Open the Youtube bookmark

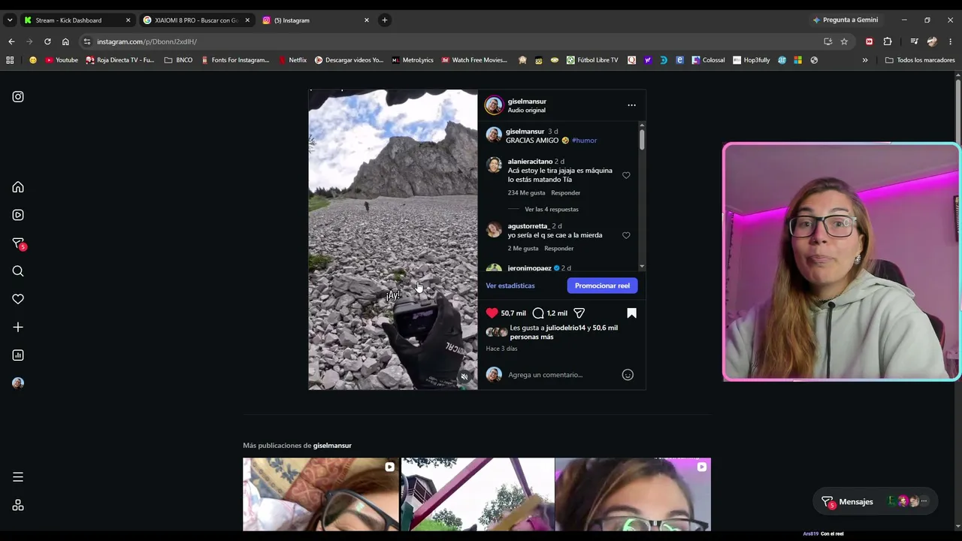click(62, 60)
